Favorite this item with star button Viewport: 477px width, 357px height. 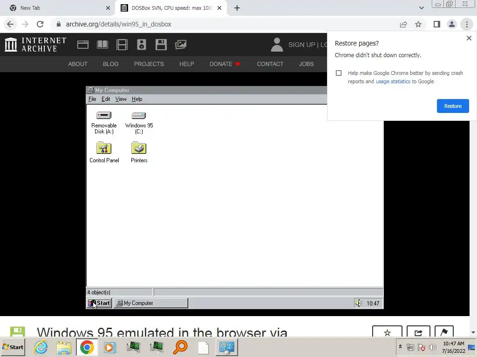pos(387,331)
